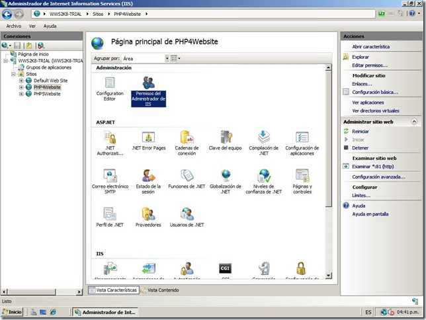
Task: Open Clave del equipo feature
Action: [x=225, y=141]
